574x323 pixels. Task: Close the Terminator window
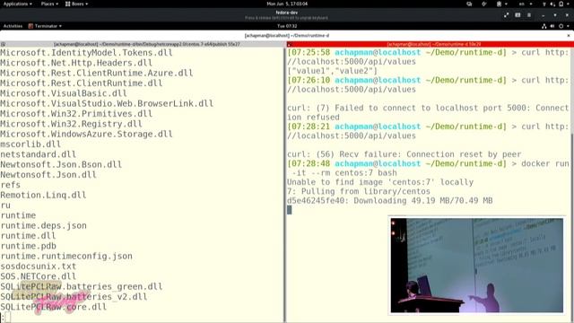click(569, 36)
